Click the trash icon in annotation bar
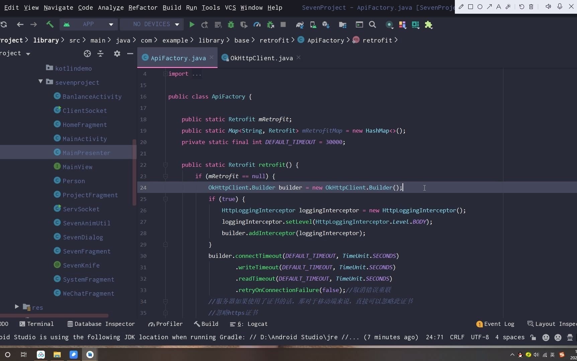The width and height of the screenshot is (577, 361). point(531,7)
